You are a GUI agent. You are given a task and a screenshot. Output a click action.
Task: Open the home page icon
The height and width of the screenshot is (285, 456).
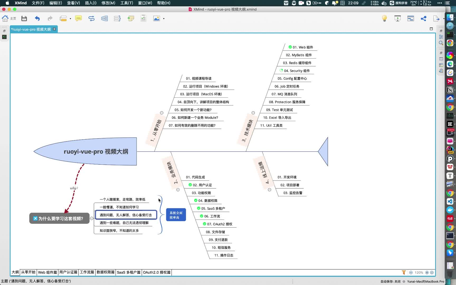click(x=5, y=18)
